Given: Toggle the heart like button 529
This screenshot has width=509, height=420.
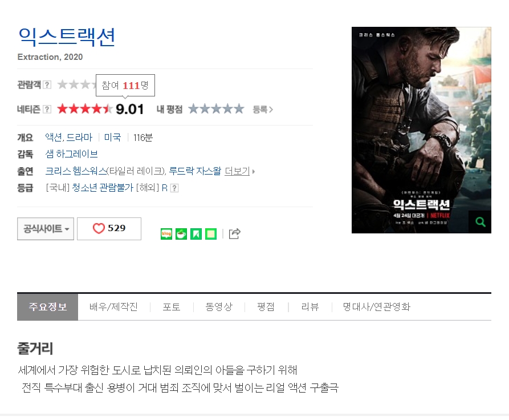Looking at the screenshot, I should 109,228.
